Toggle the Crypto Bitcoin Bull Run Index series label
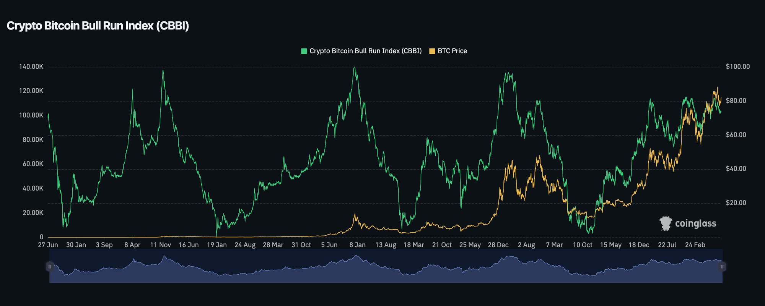The height and width of the screenshot is (306, 765). 365,51
